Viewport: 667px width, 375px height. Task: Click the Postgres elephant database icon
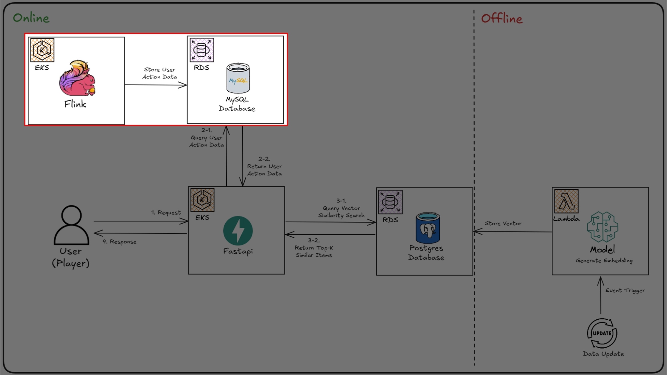428,228
